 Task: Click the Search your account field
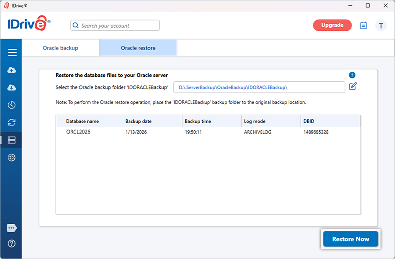click(115, 25)
